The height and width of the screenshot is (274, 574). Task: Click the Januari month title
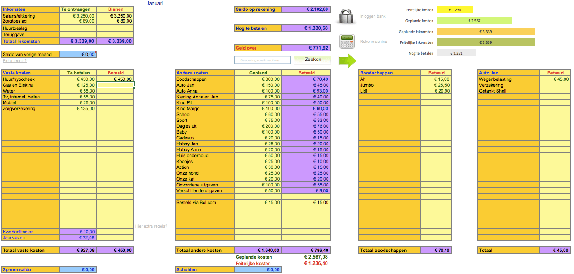click(155, 3)
